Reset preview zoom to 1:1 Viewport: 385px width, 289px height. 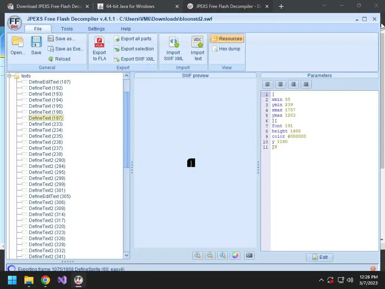tap(223, 256)
